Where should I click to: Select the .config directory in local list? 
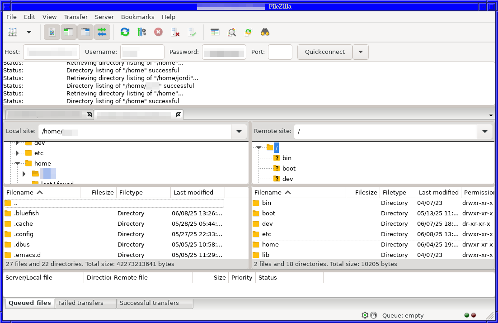coord(114,234)
